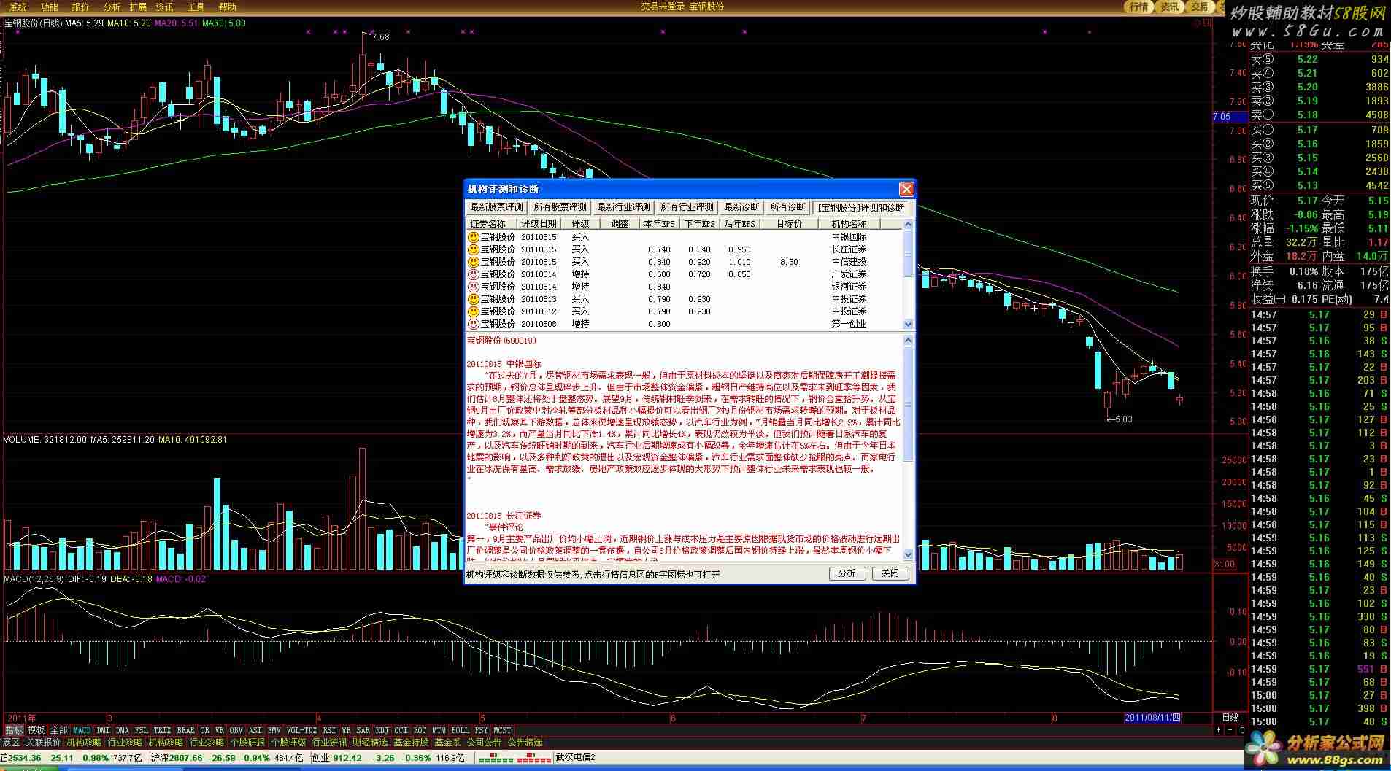Select the BOLL indicator tab
1391x771 pixels.
(460, 730)
